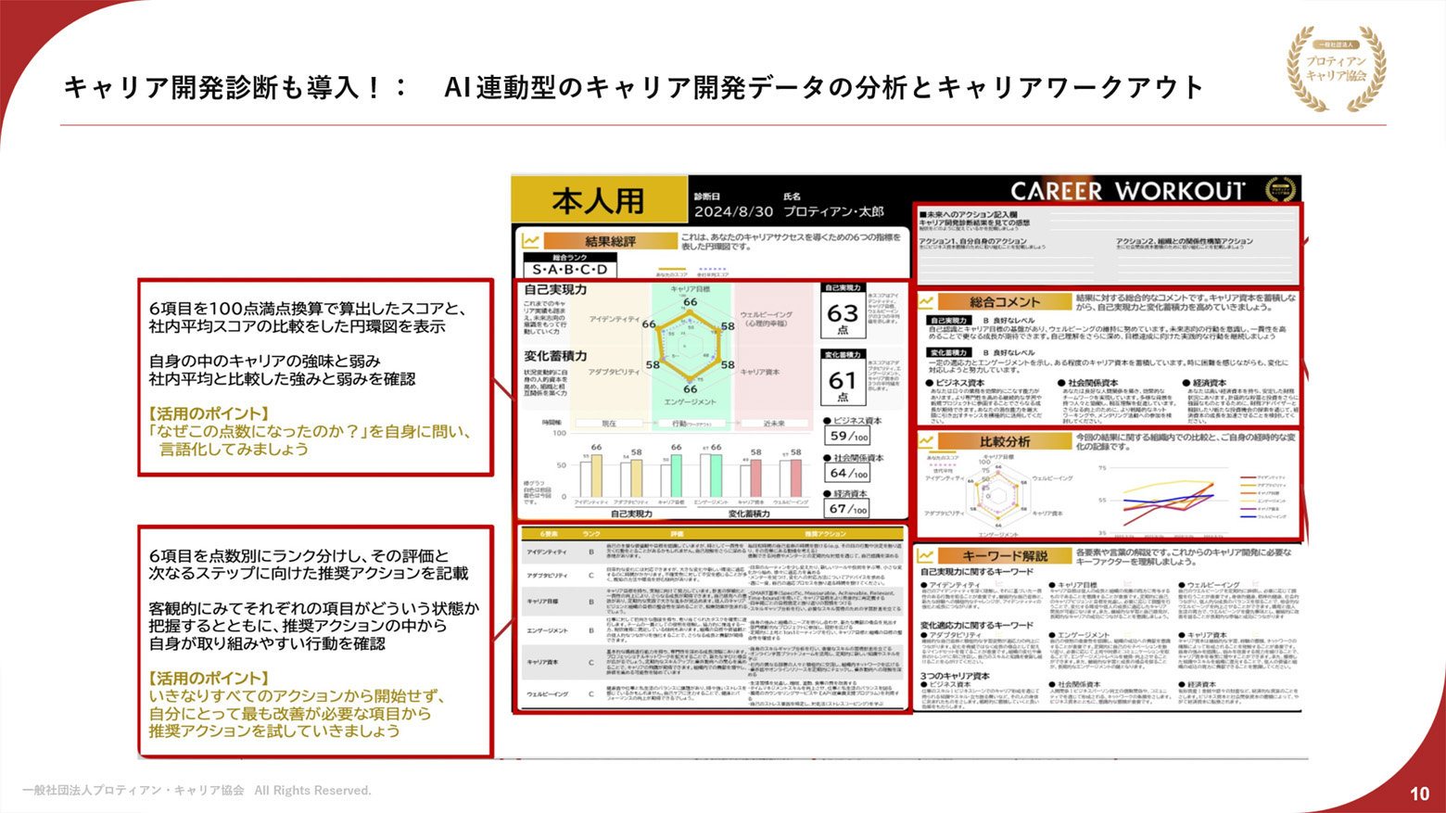Click the chart icon beside 結果総評
1446x813 pixels.
(x=531, y=241)
